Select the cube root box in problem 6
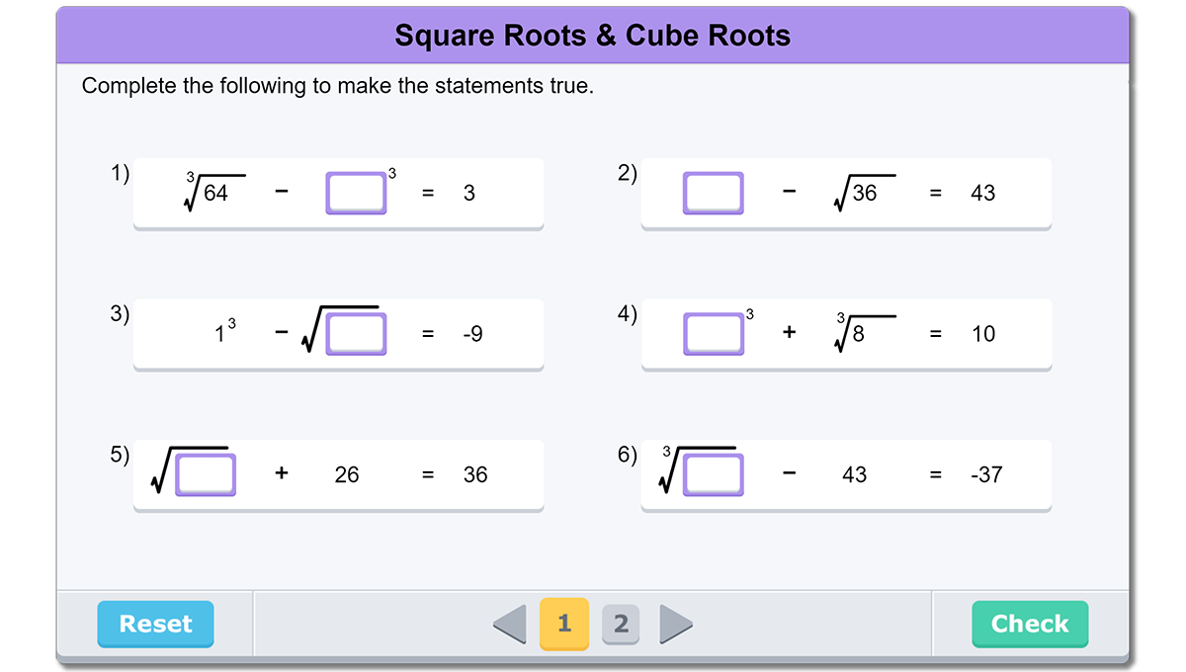This screenshot has width=1186, height=672. [713, 475]
